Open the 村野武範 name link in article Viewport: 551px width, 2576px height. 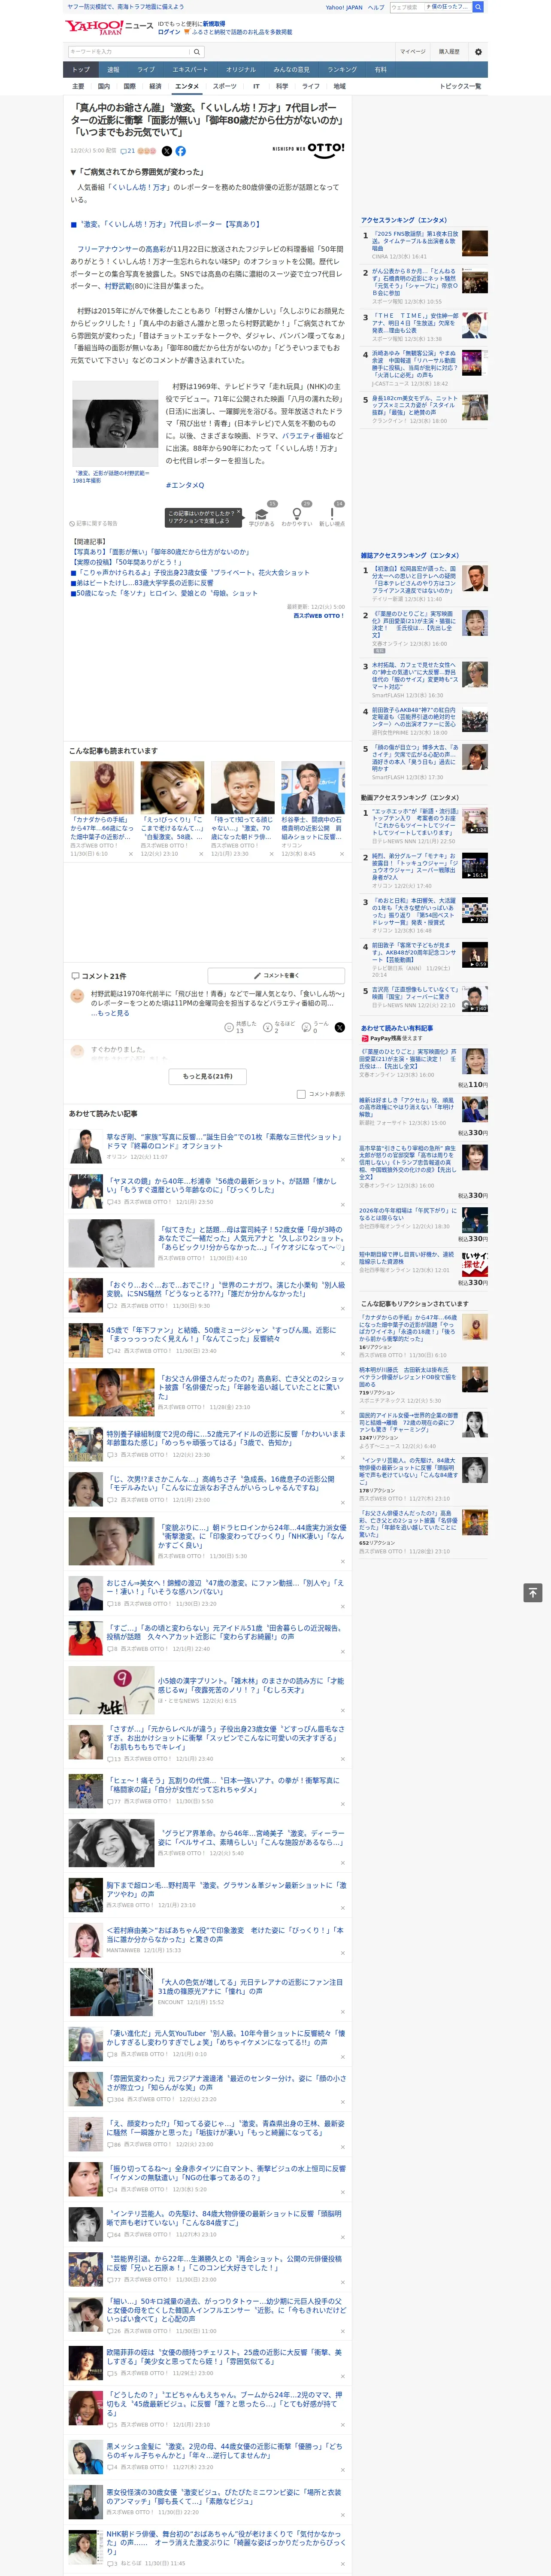coord(118,285)
